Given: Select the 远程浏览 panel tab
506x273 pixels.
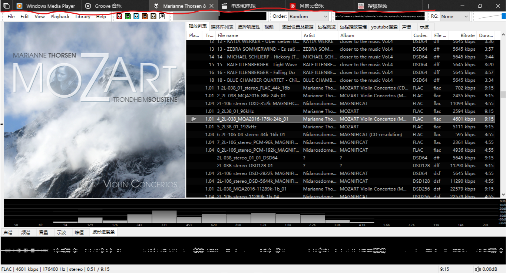Looking at the screenshot, I should point(327,27).
